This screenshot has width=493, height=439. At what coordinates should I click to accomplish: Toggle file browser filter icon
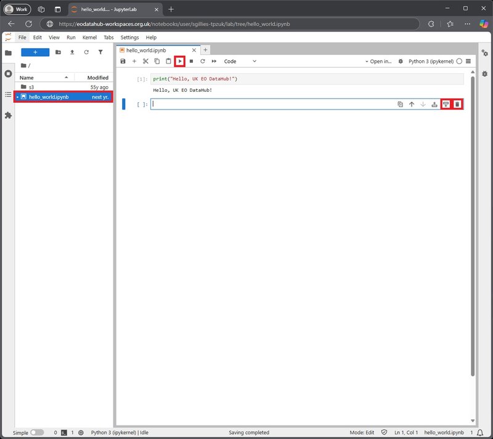tap(100, 52)
